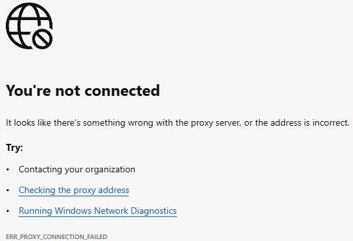Viewport: 353px width, 241px height.
Task: Click the bold Try: label
Action: tap(14, 148)
